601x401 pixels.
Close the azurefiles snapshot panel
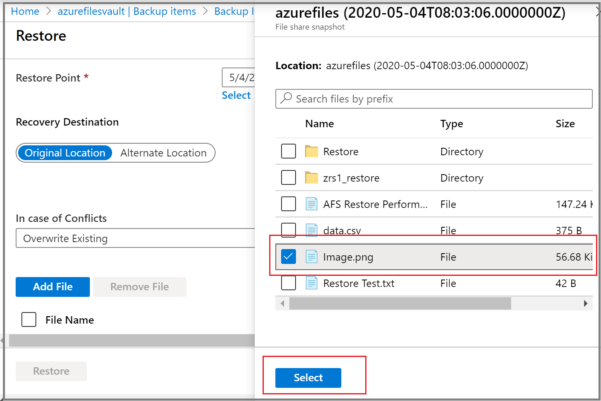click(x=598, y=12)
